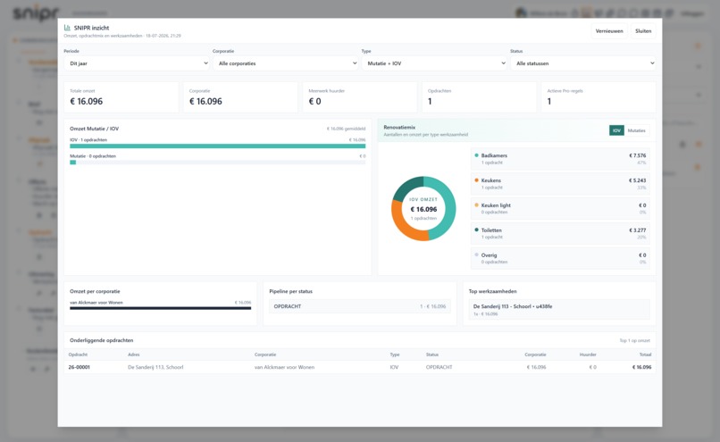Click the IOV omzet donut chart

pos(423,208)
